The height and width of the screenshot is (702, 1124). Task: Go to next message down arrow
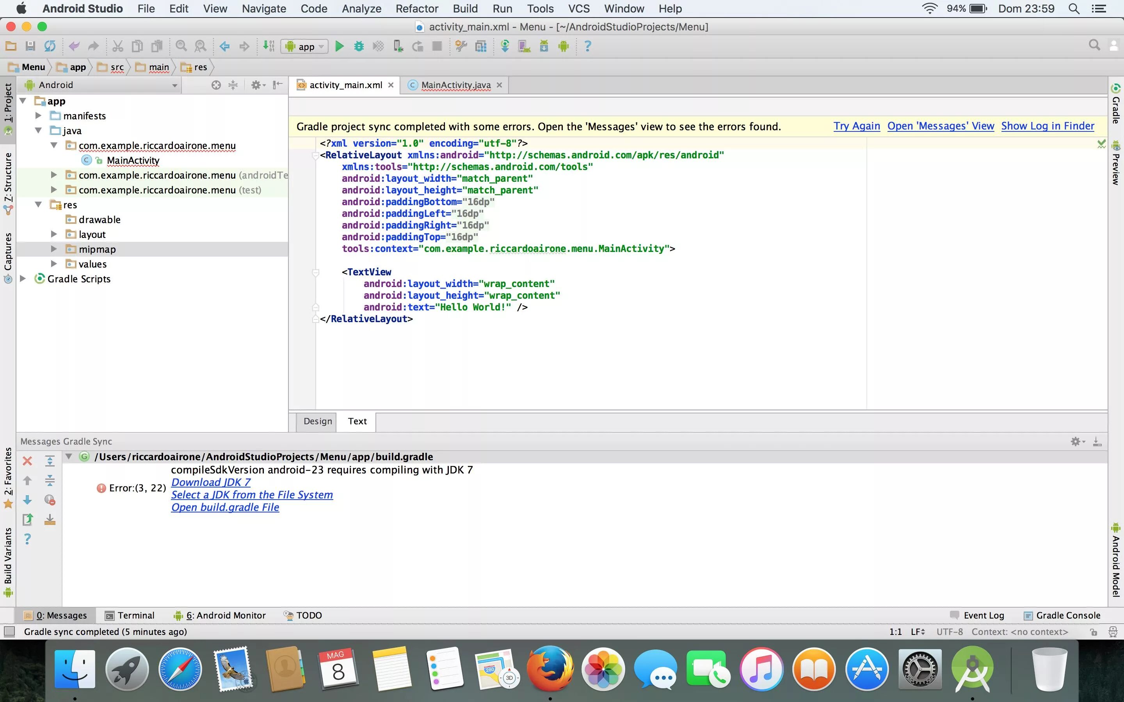27,500
